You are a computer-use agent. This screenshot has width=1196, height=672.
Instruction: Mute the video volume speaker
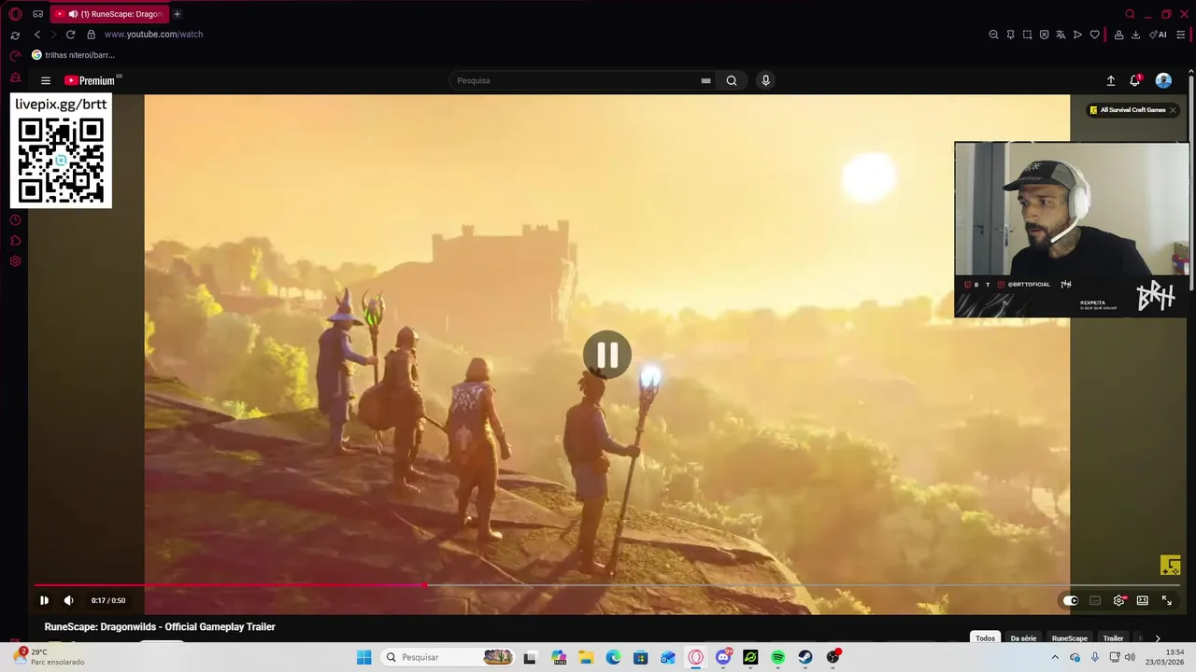point(68,600)
